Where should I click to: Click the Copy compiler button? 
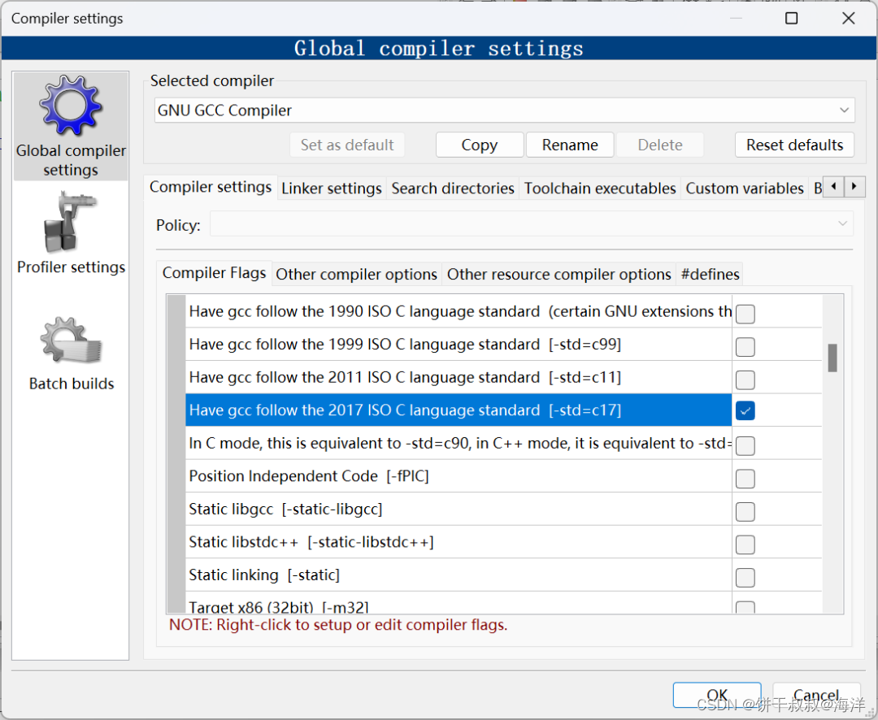point(480,145)
